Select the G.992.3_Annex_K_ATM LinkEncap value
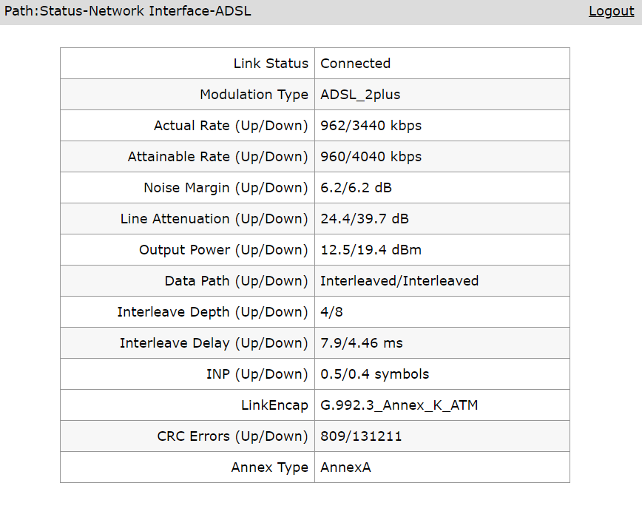The image size is (642, 517). 399,405
